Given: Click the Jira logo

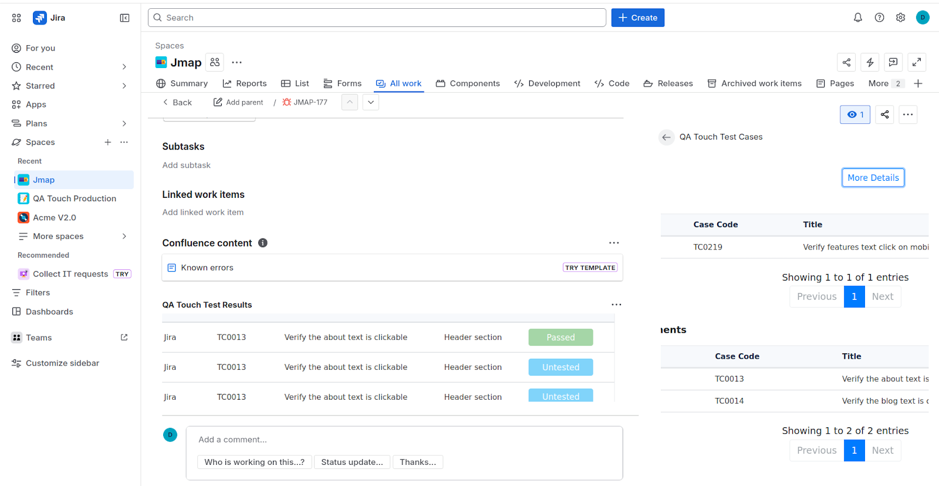Looking at the screenshot, I should [x=49, y=18].
